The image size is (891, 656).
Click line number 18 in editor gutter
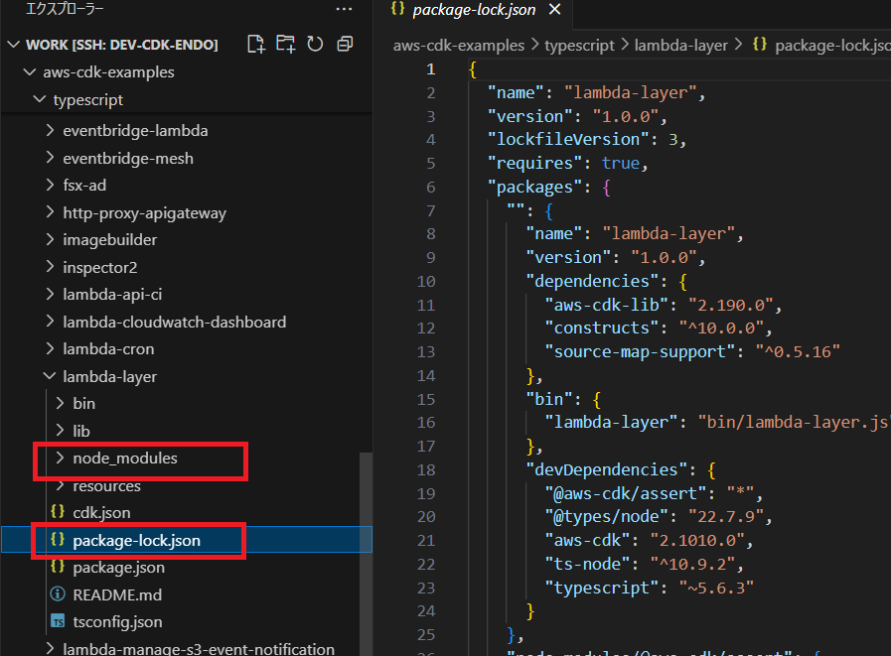click(430, 468)
